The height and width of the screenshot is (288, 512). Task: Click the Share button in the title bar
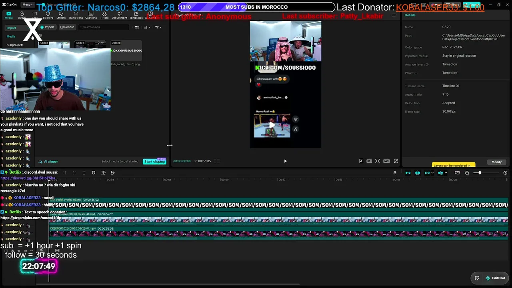coord(453,5)
